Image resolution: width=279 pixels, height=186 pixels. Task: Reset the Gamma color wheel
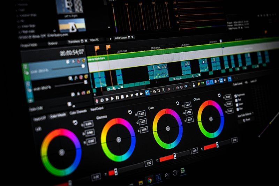[130, 112]
